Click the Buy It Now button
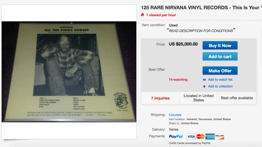The width and height of the screenshot is (262, 147). (220, 45)
